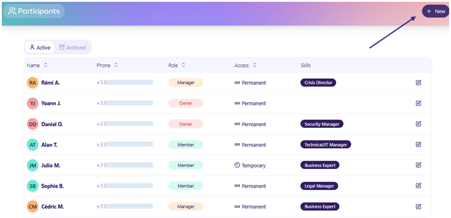This screenshot has height=218, width=451.
Task: Click the Crisis Director skill tag
Action: point(318,83)
